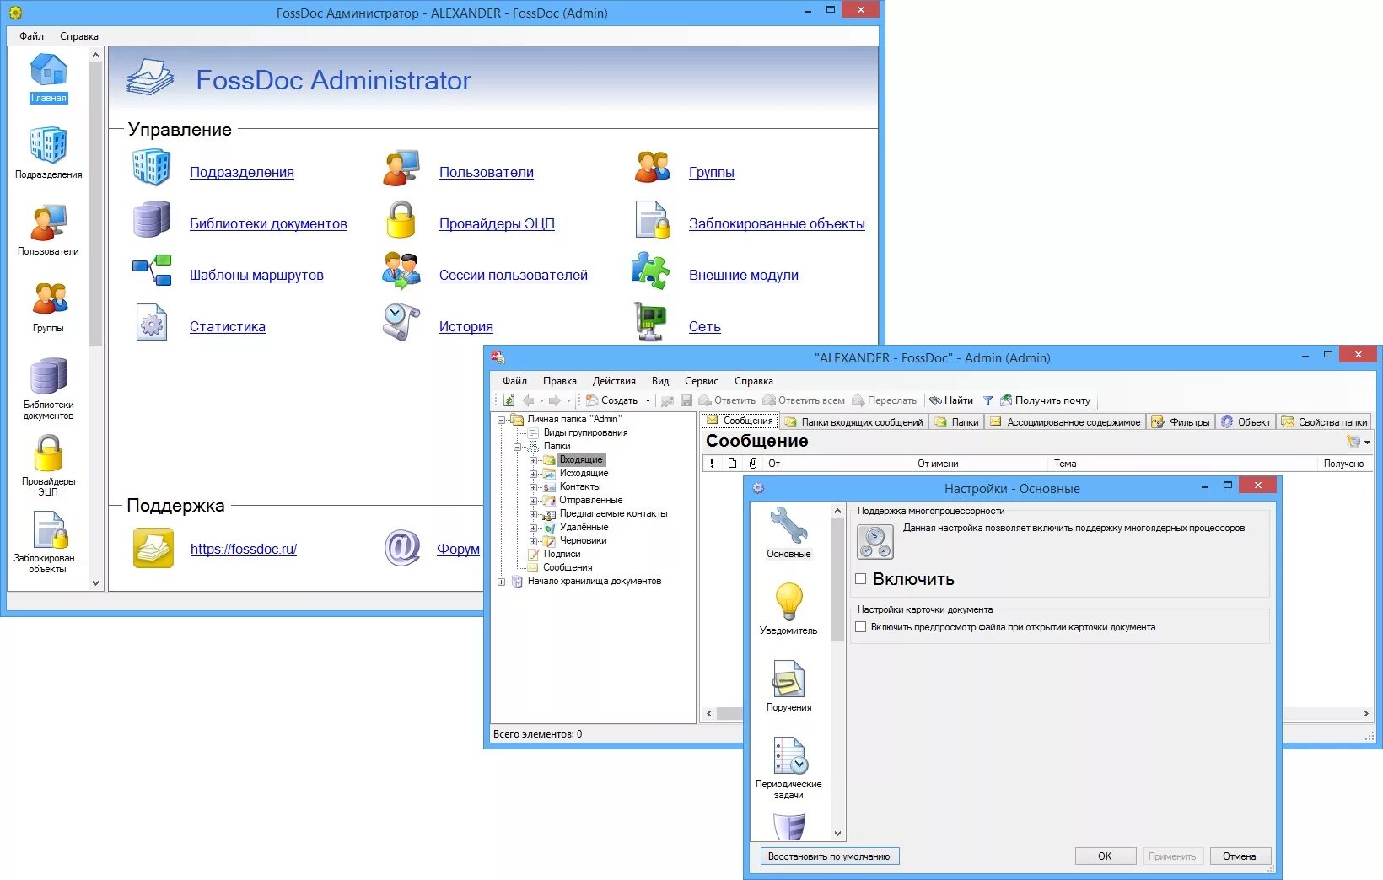Screen dimensions: 1383x880
Task: Select Уведомитель light bulb icon in settings
Action: pyautogui.click(x=788, y=602)
